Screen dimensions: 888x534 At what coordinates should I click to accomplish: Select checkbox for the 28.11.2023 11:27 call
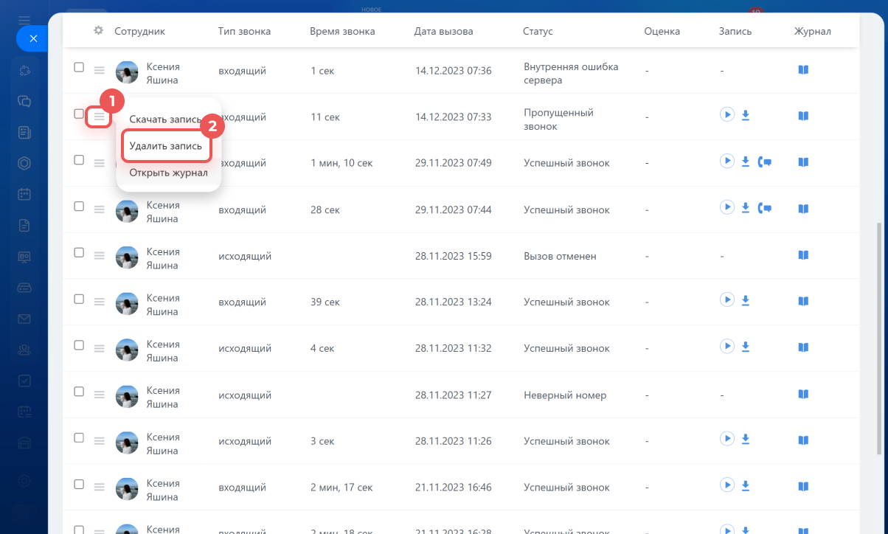[x=79, y=391]
